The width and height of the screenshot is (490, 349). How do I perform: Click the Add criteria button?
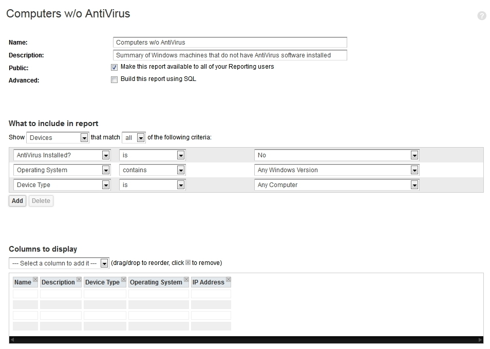pos(17,201)
